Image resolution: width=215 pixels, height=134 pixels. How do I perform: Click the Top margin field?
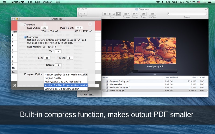coord(58,51)
